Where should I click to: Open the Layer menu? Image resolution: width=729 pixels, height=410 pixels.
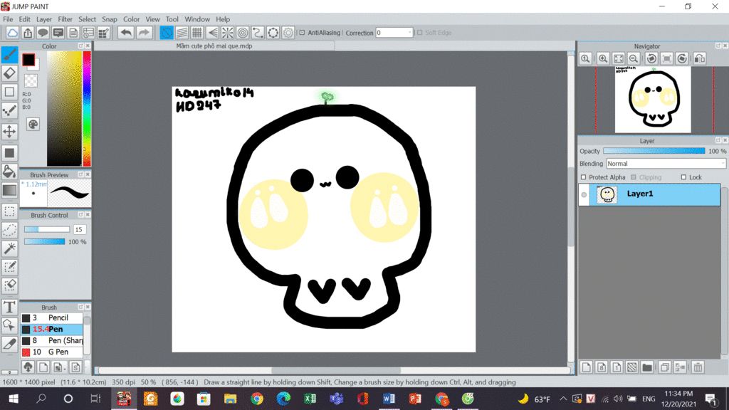[43, 19]
